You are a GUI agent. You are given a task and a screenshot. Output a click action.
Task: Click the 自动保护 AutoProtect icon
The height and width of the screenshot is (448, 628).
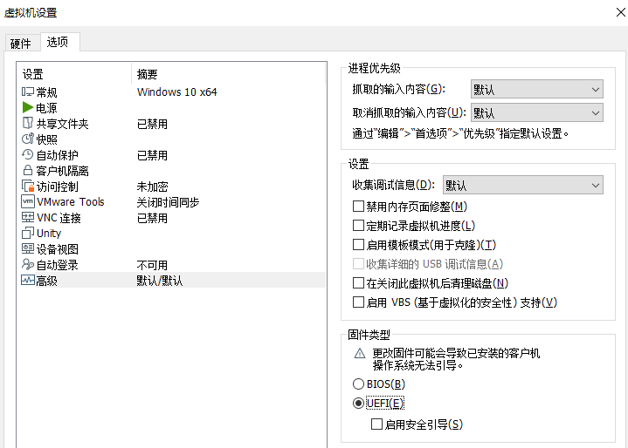click(x=28, y=154)
